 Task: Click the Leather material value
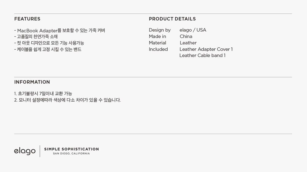click(188, 43)
